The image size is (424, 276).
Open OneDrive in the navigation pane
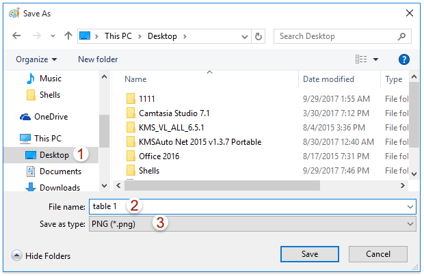point(51,117)
